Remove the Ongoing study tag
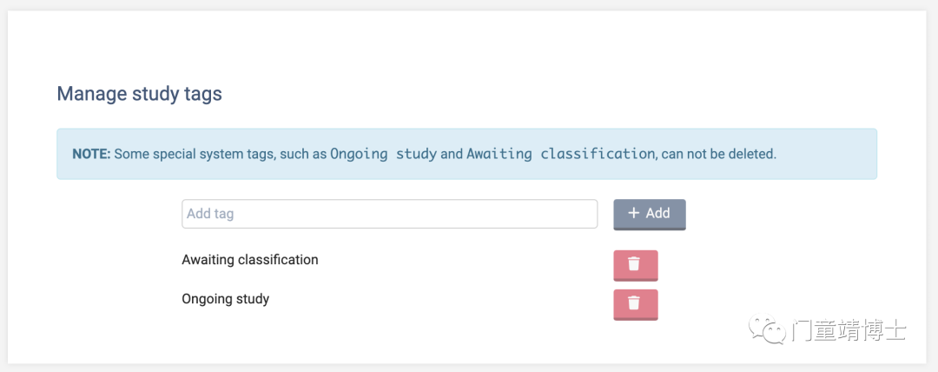This screenshot has height=372, width=938. [636, 304]
